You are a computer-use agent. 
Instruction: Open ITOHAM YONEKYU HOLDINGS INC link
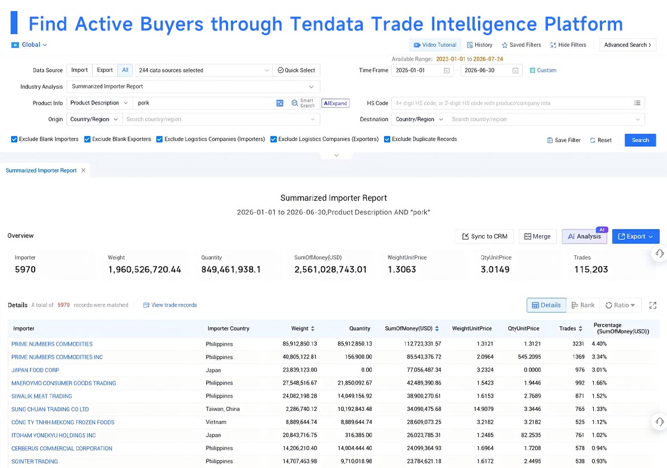click(x=54, y=435)
